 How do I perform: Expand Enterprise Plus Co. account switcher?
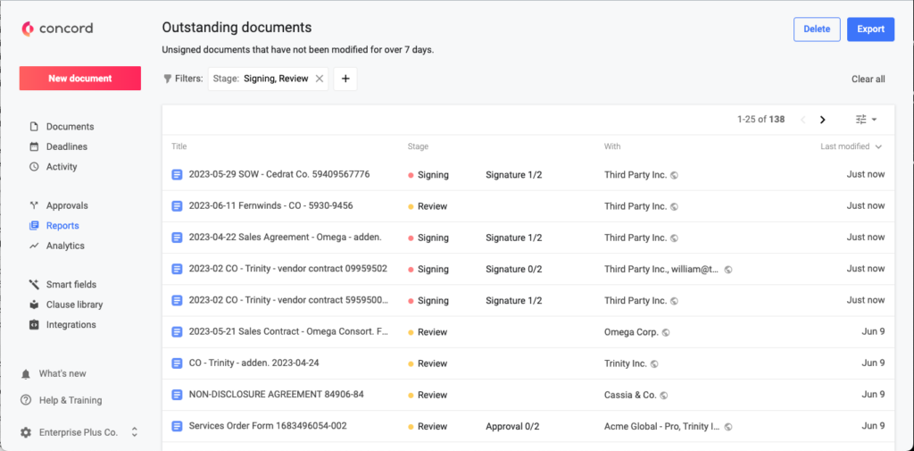coord(135,432)
